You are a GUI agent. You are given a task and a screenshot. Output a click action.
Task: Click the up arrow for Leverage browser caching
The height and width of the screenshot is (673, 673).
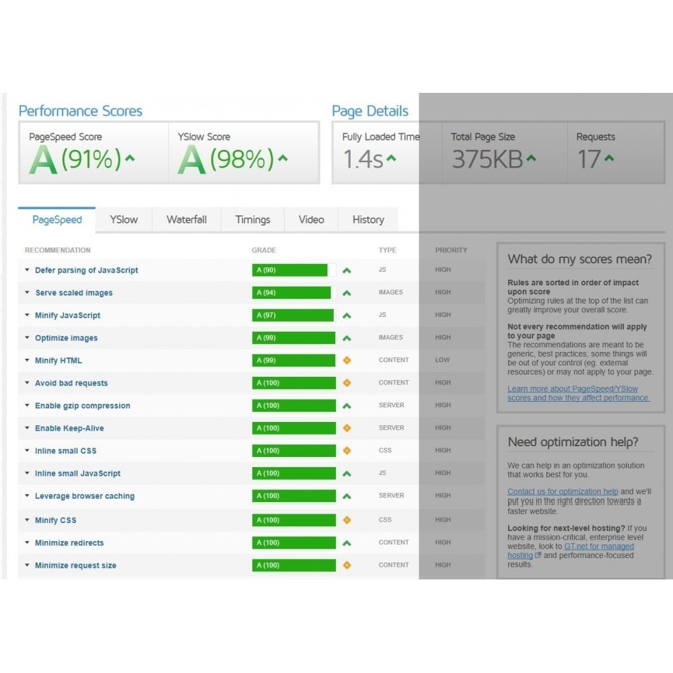tap(347, 496)
